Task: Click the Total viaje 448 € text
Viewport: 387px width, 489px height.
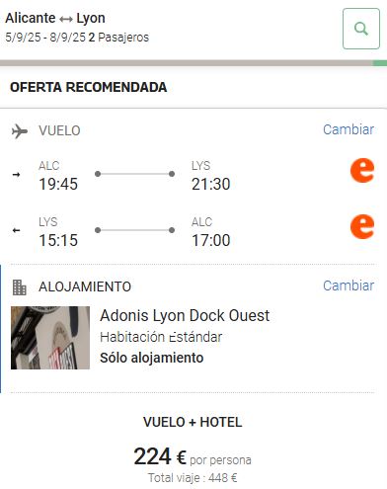Action: tap(193, 477)
